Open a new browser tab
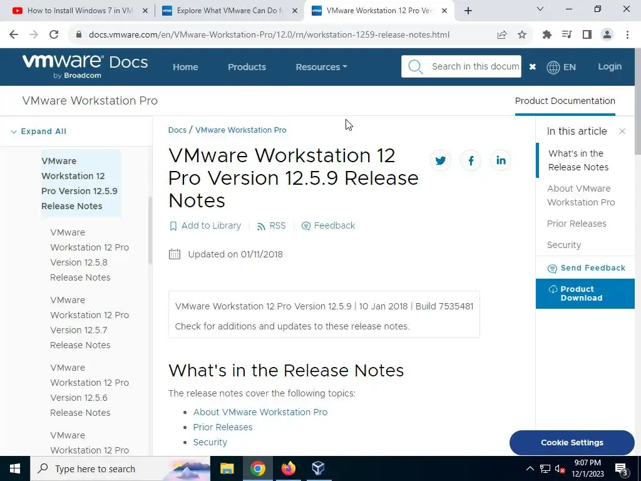The image size is (641, 481). pyautogui.click(x=468, y=11)
